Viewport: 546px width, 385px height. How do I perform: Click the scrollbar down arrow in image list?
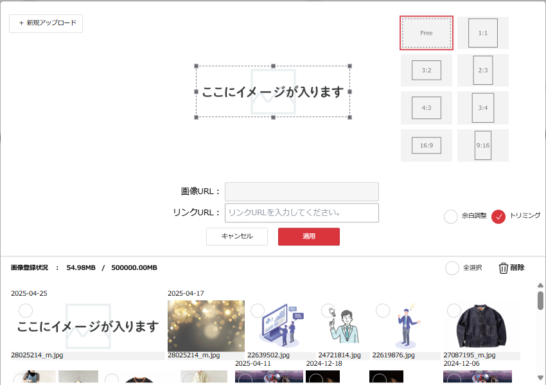540,378
